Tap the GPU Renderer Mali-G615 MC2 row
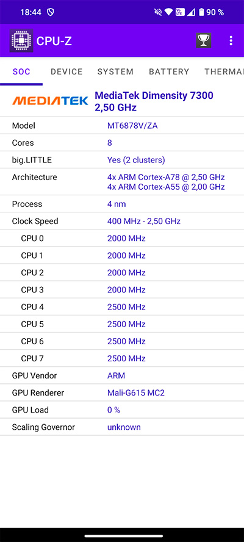This screenshot has width=244, height=542. pos(122,392)
